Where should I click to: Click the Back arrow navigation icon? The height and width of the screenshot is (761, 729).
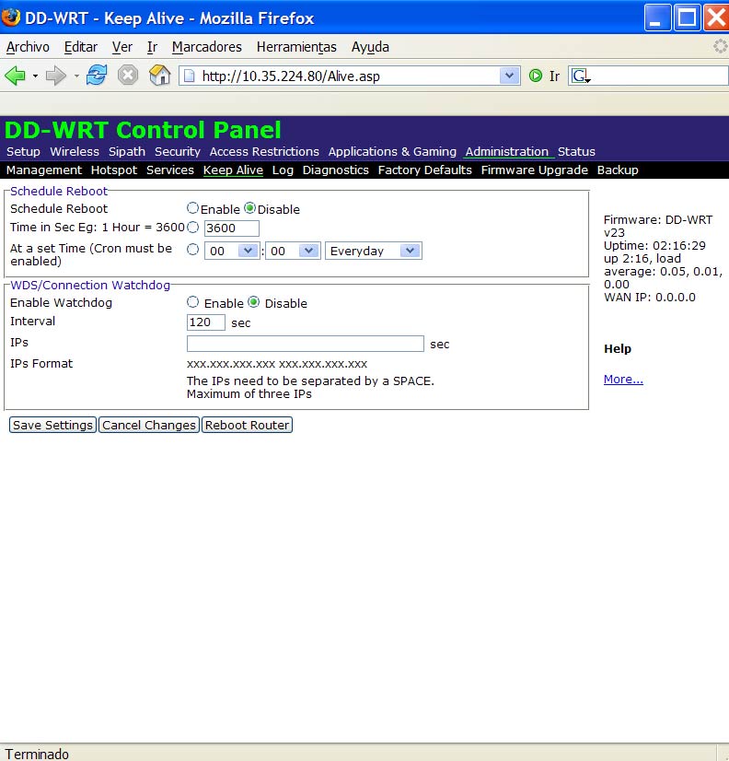pos(15,76)
